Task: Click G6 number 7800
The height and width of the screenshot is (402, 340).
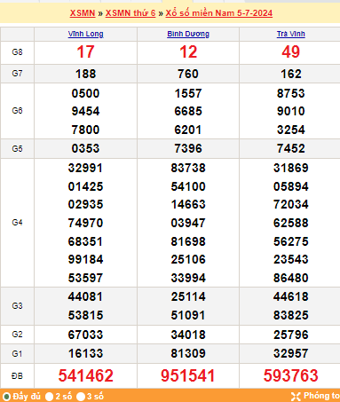Action: pyautogui.click(x=86, y=130)
